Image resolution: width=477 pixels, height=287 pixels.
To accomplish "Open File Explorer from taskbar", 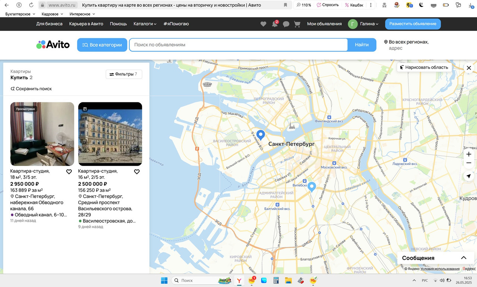I will pos(288,280).
